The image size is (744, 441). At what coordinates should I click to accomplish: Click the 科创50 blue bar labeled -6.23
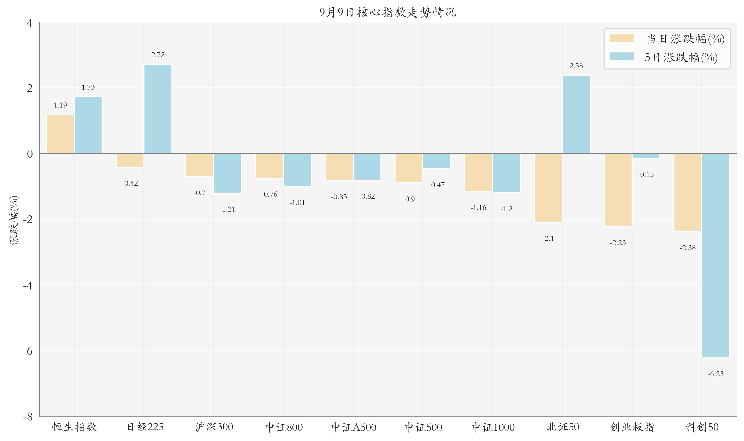point(716,256)
